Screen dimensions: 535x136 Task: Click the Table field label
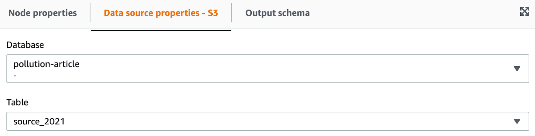(x=17, y=102)
